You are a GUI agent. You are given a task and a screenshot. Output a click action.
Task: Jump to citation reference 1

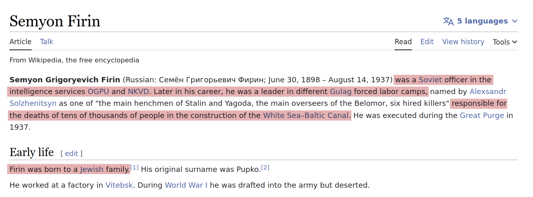click(x=134, y=167)
